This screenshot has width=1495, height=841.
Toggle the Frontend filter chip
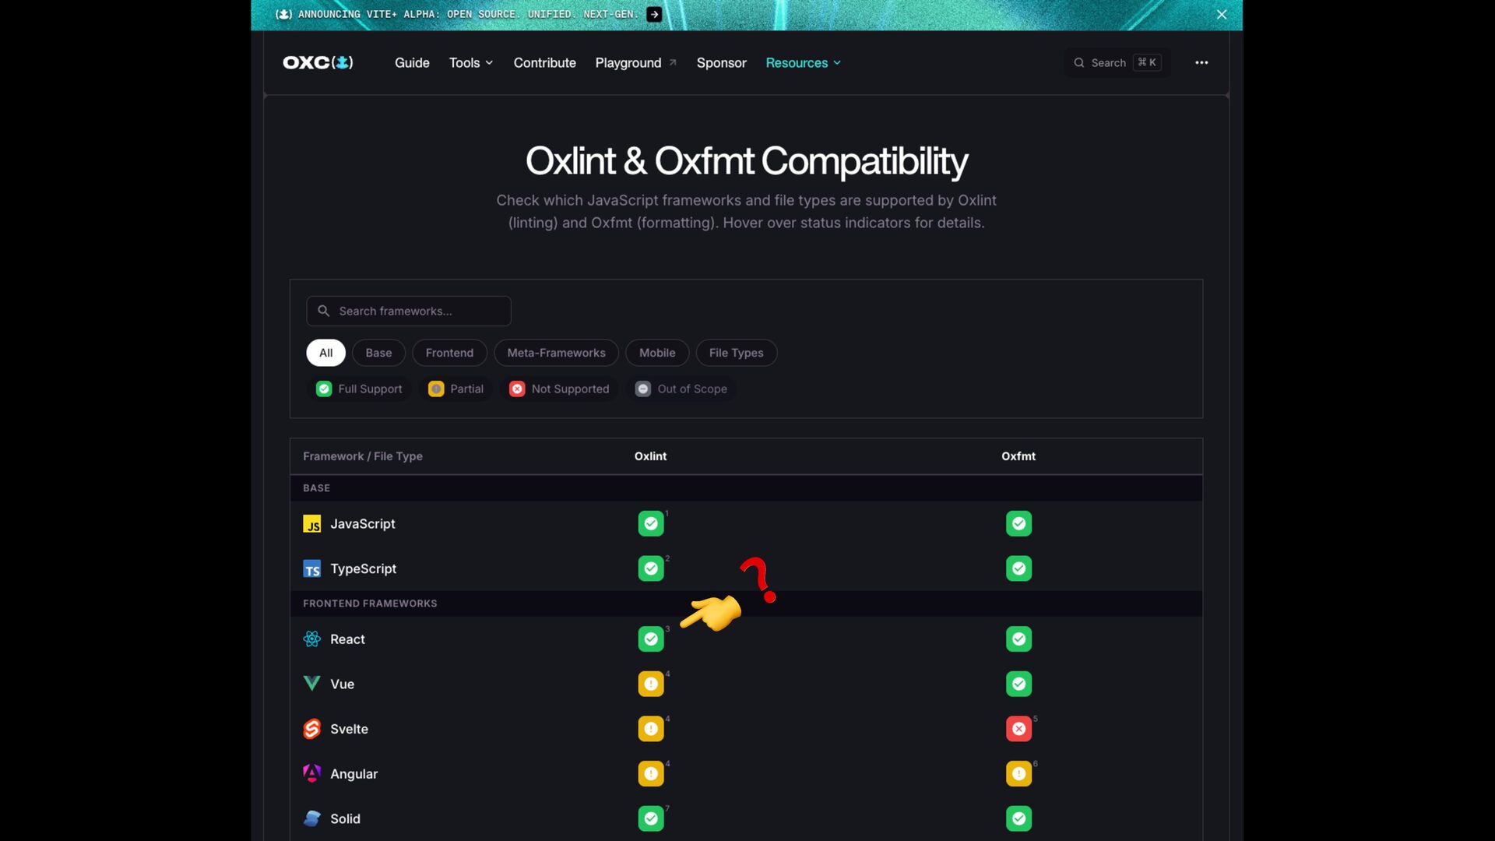click(x=449, y=353)
